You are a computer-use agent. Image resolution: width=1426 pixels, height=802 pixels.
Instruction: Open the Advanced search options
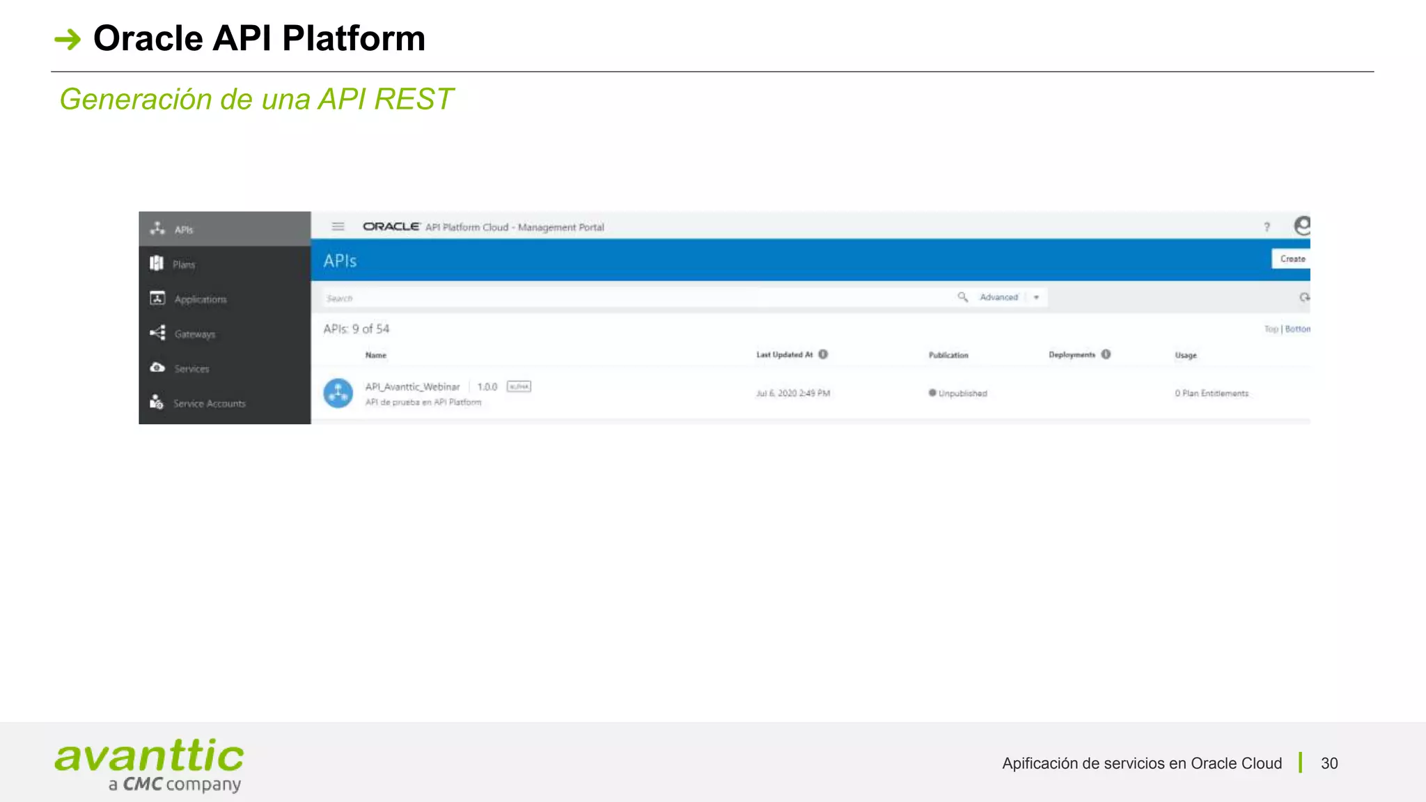tap(998, 297)
